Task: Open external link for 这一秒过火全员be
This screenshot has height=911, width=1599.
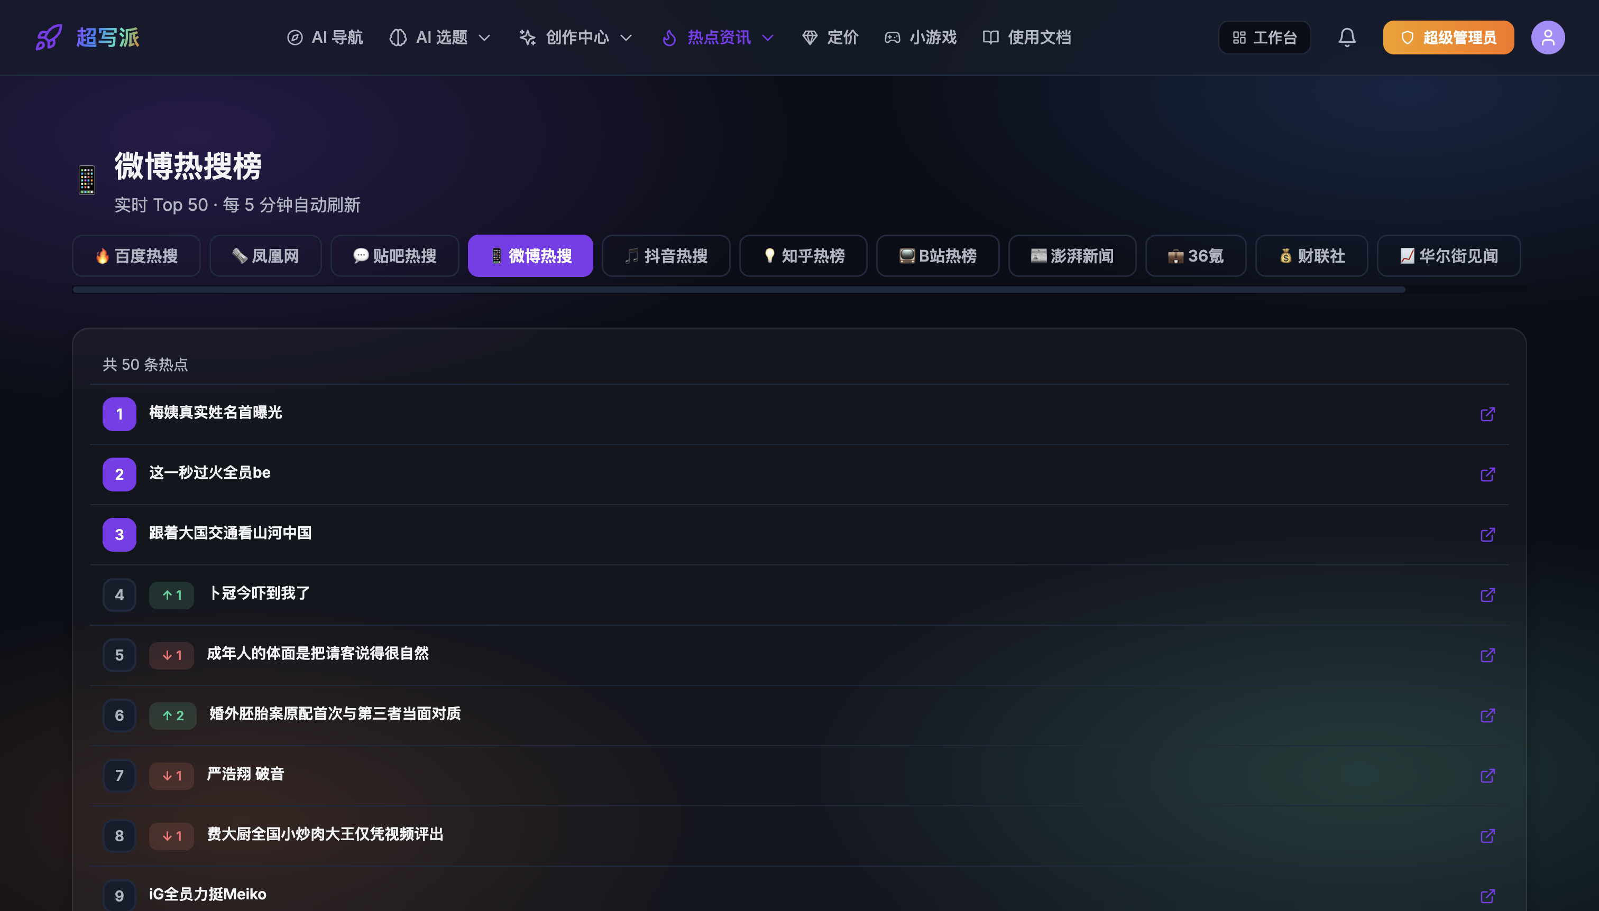Action: click(1487, 475)
